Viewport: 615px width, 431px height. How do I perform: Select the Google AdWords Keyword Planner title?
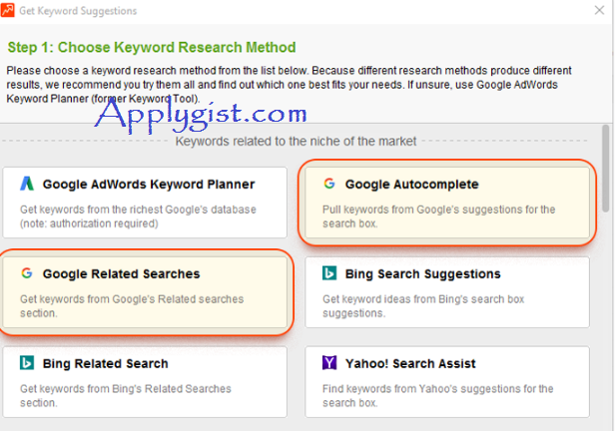pyautogui.click(x=149, y=185)
